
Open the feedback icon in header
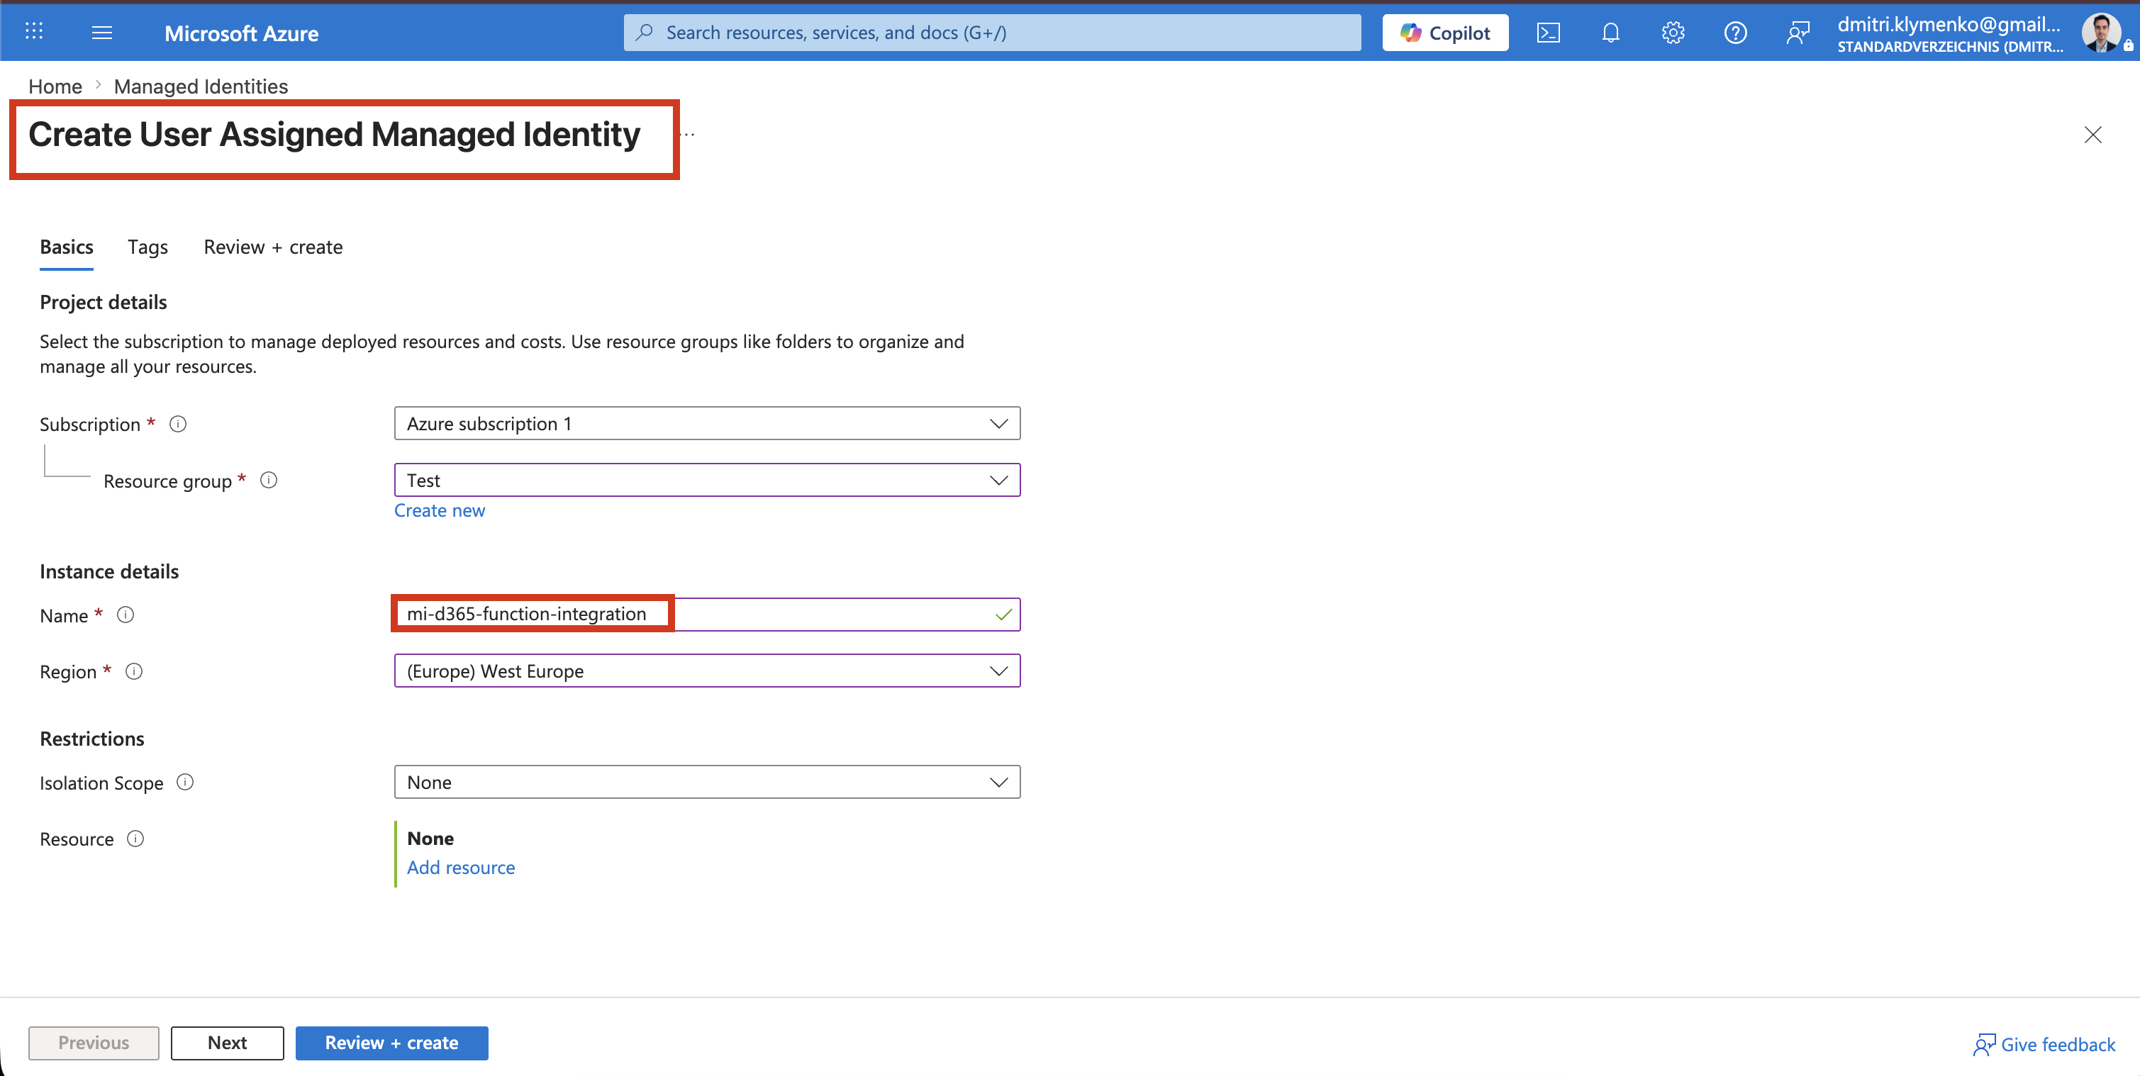pos(1797,33)
